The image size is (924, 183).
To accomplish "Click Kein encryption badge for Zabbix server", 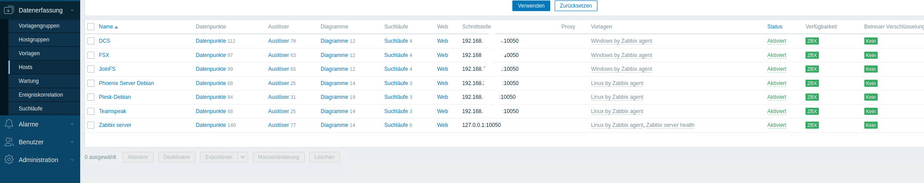I will (871, 125).
